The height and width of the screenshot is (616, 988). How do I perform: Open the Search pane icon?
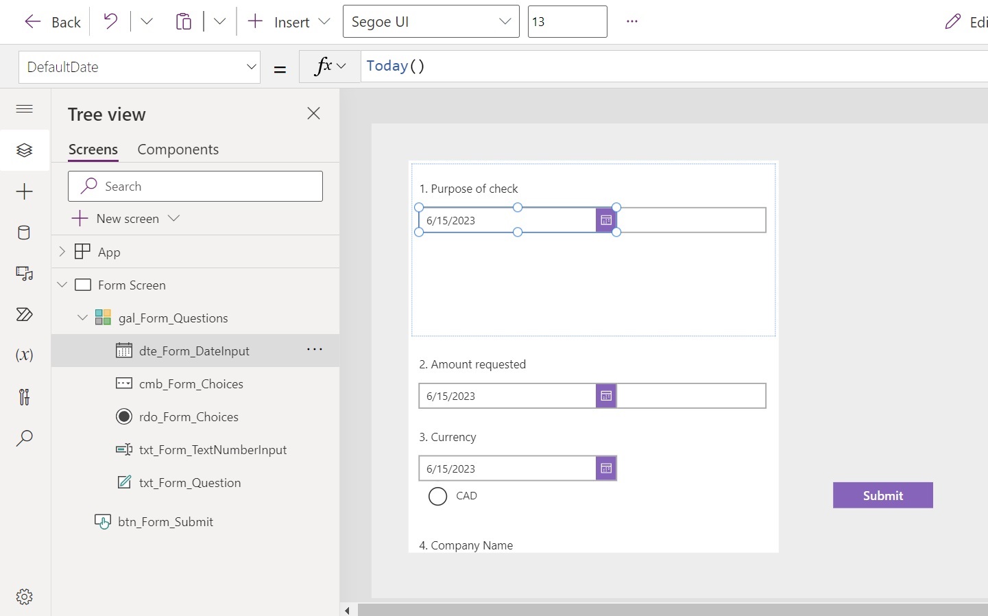[24, 438]
